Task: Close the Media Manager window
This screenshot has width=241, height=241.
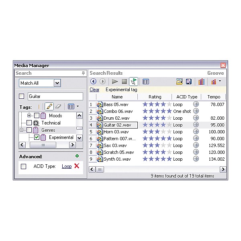Action: (223, 65)
